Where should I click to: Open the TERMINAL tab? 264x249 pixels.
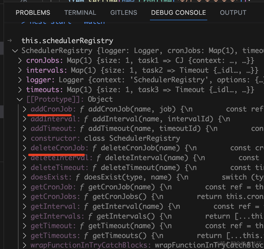pyautogui.click(x=80, y=13)
